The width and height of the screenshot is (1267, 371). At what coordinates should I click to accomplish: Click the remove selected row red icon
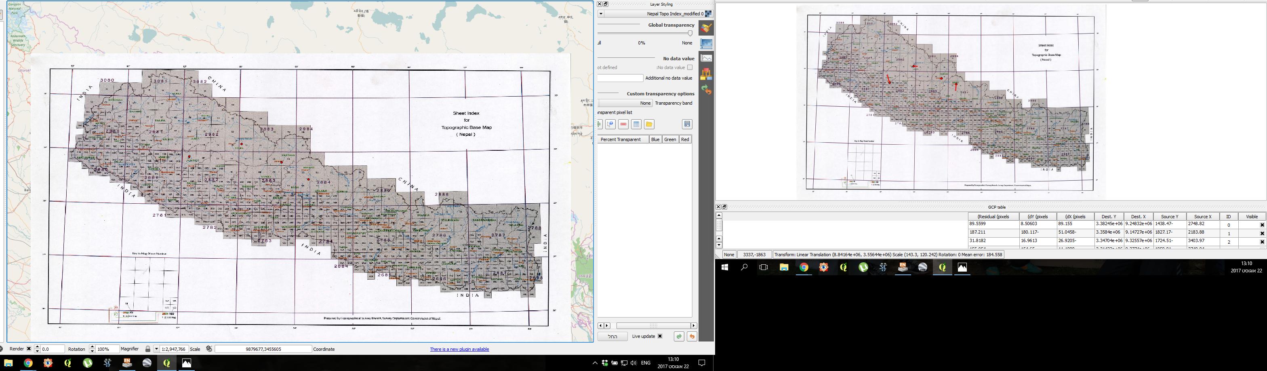click(623, 124)
